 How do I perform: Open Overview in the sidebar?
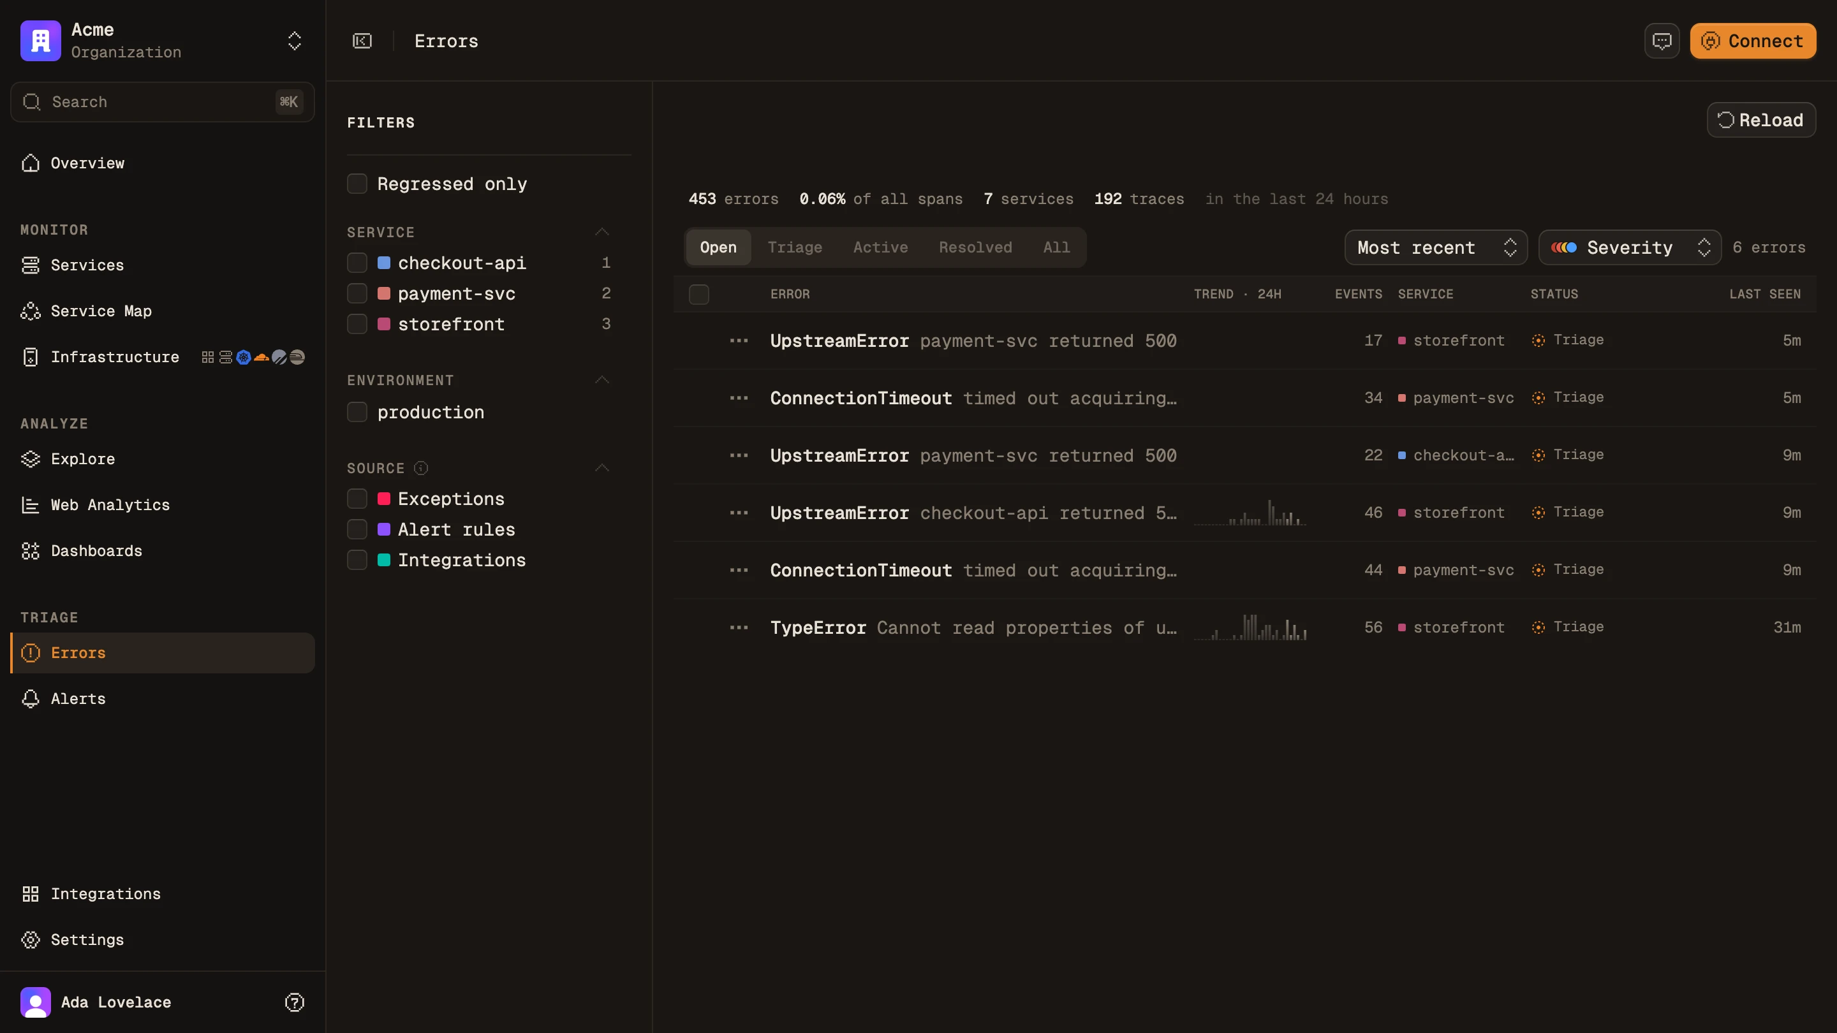[163, 163]
